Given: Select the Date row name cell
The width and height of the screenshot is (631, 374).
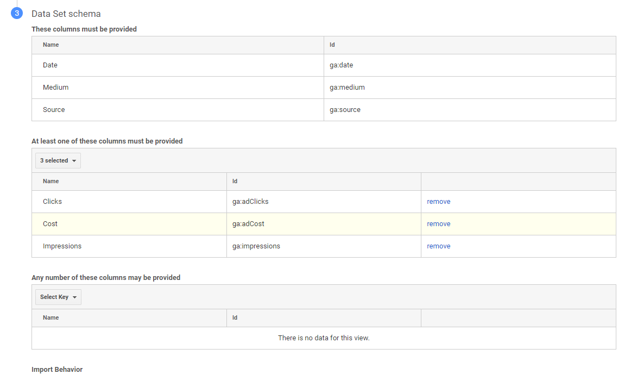Looking at the screenshot, I should [50, 65].
